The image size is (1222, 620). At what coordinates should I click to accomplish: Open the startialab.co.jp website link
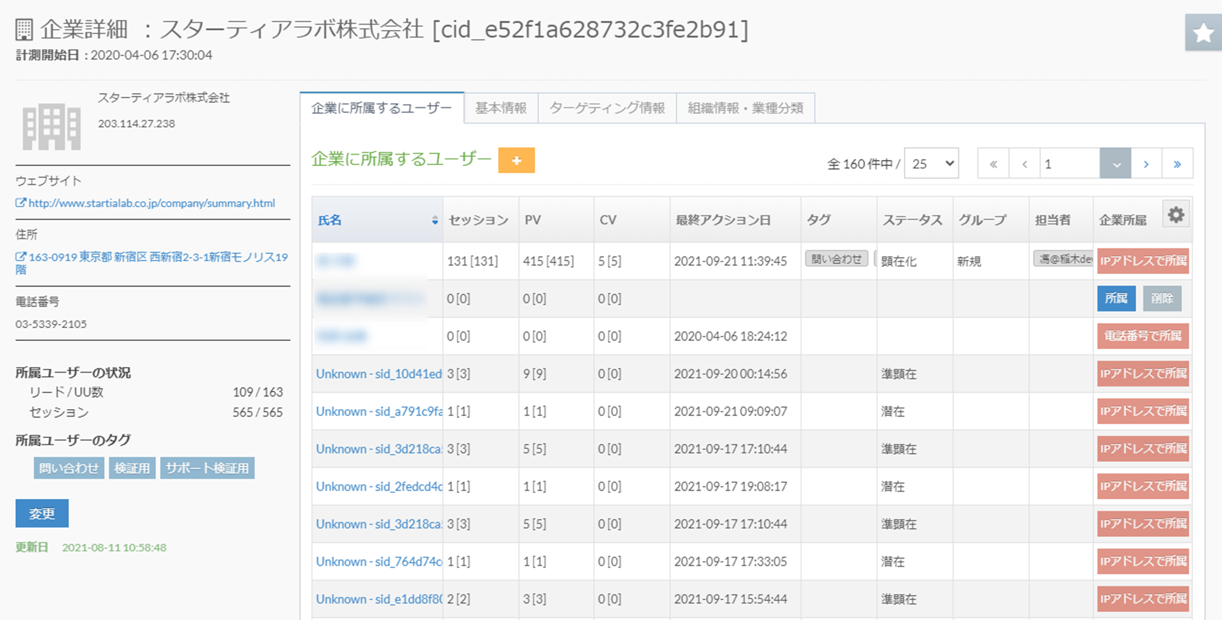tap(151, 203)
